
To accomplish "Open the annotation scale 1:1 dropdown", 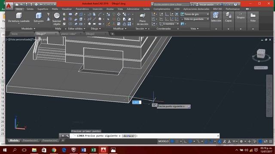I will point(235,141).
